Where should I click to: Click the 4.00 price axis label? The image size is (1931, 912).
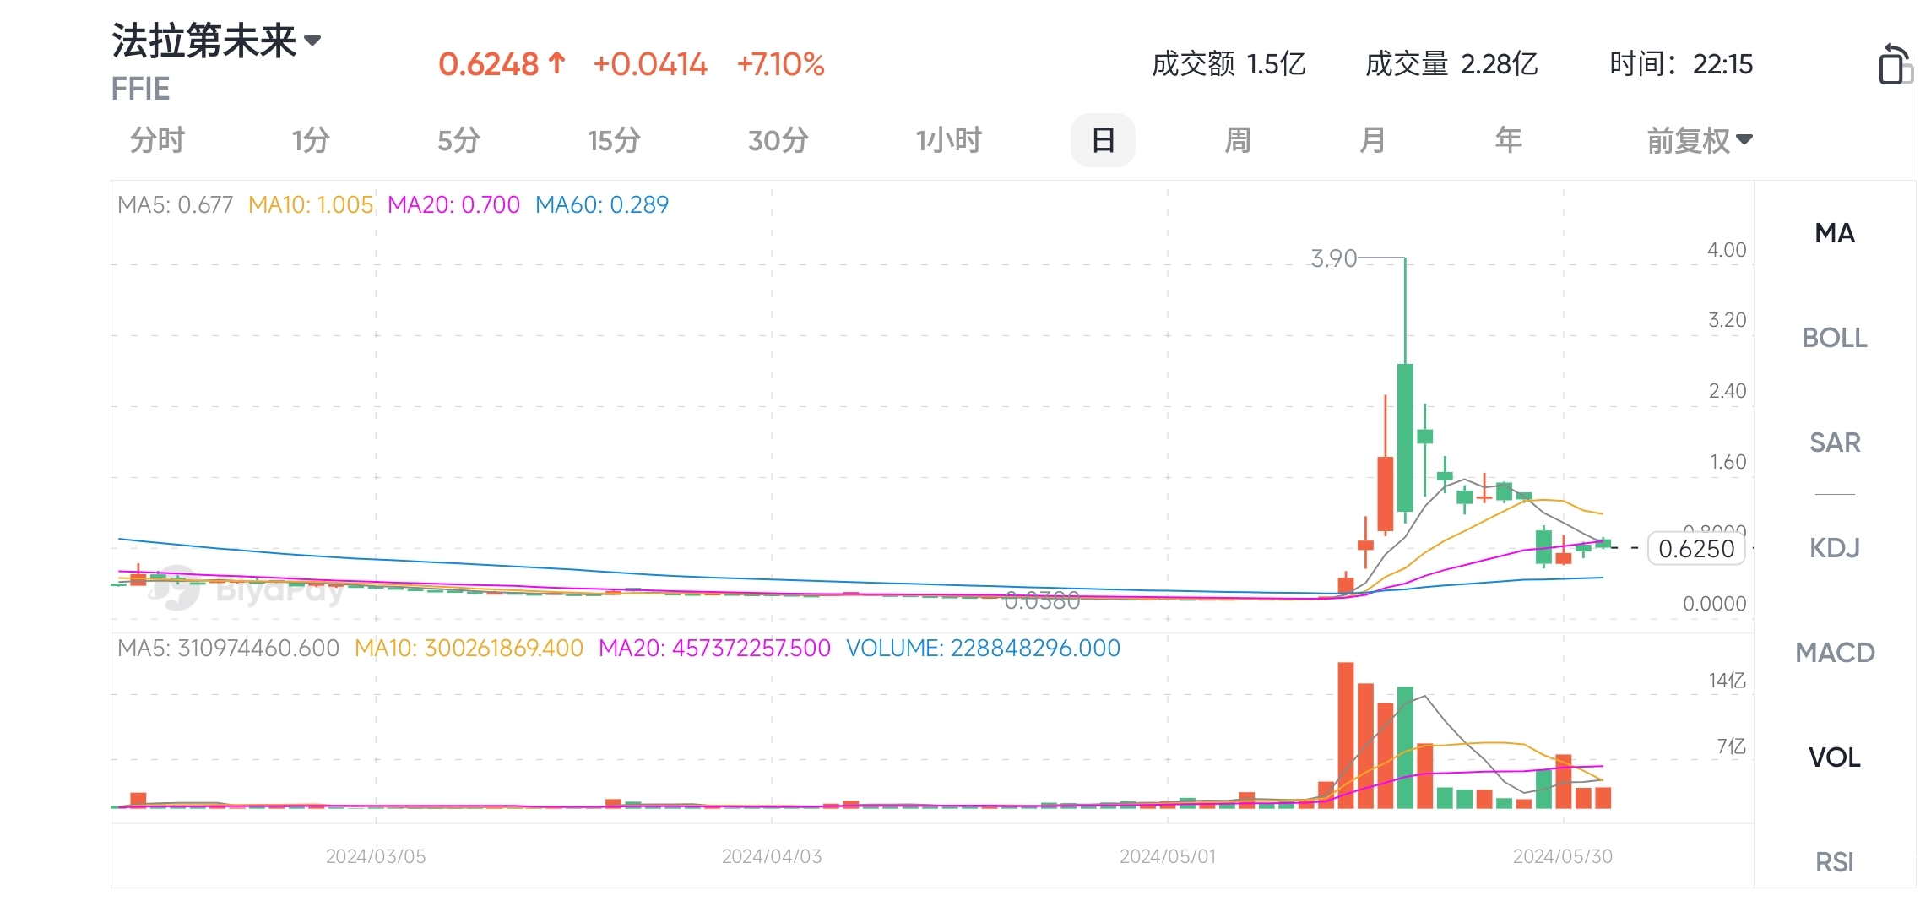click(1727, 250)
